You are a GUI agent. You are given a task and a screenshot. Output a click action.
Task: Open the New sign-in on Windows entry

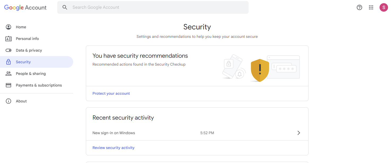click(x=197, y=133)
